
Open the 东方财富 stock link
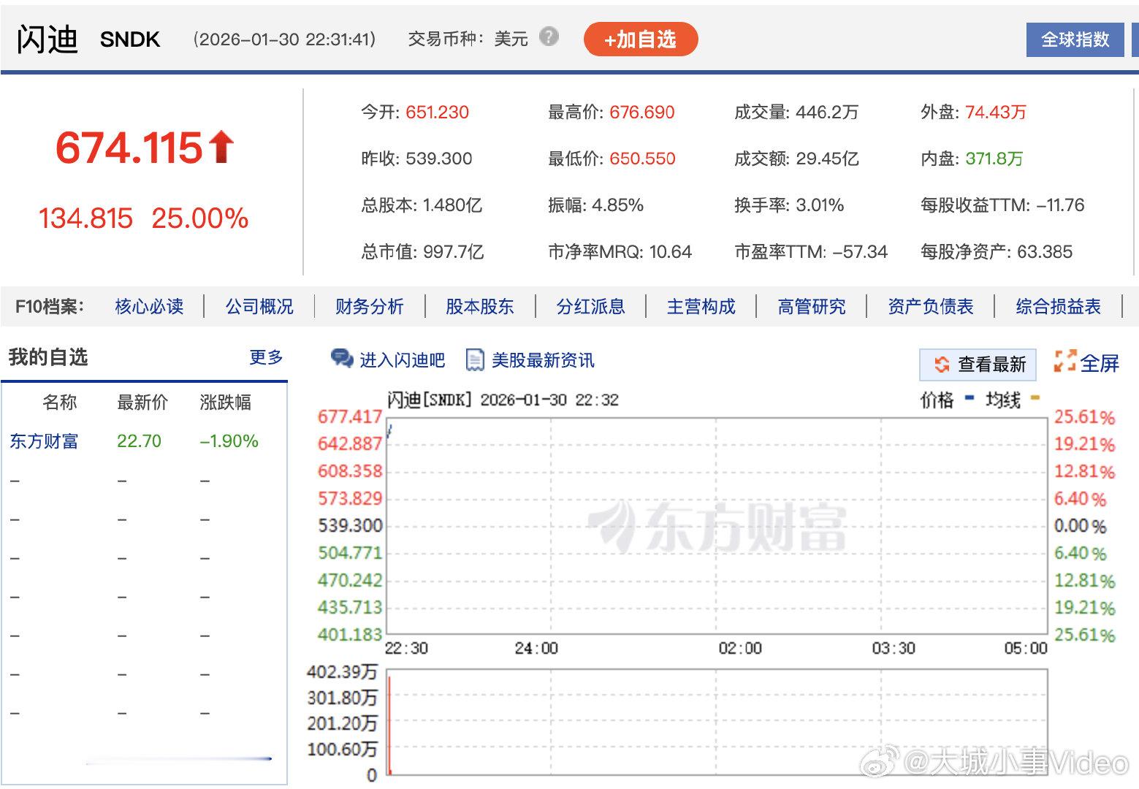pos(46,441)
